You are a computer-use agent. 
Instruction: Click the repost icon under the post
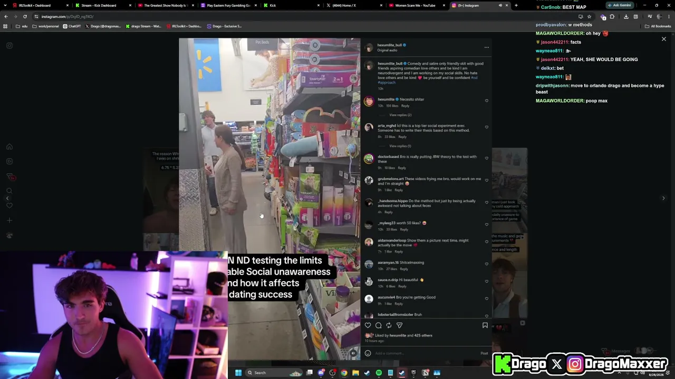tap(389, 325)
